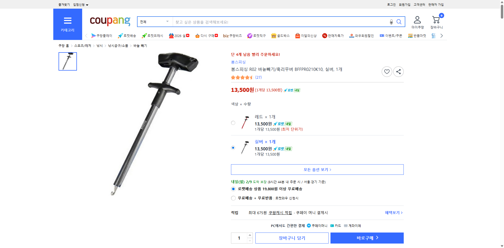This screenshot has width=504, height=248.
Task: Click the 바로구매 purchase button
Action: 367,238
